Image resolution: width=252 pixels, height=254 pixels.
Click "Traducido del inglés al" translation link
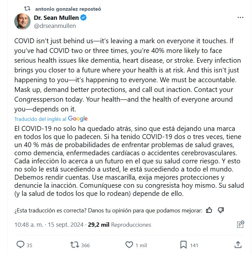[41, 119]
